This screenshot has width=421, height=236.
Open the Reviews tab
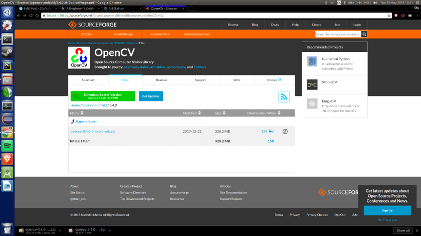(x=161, y=80)
